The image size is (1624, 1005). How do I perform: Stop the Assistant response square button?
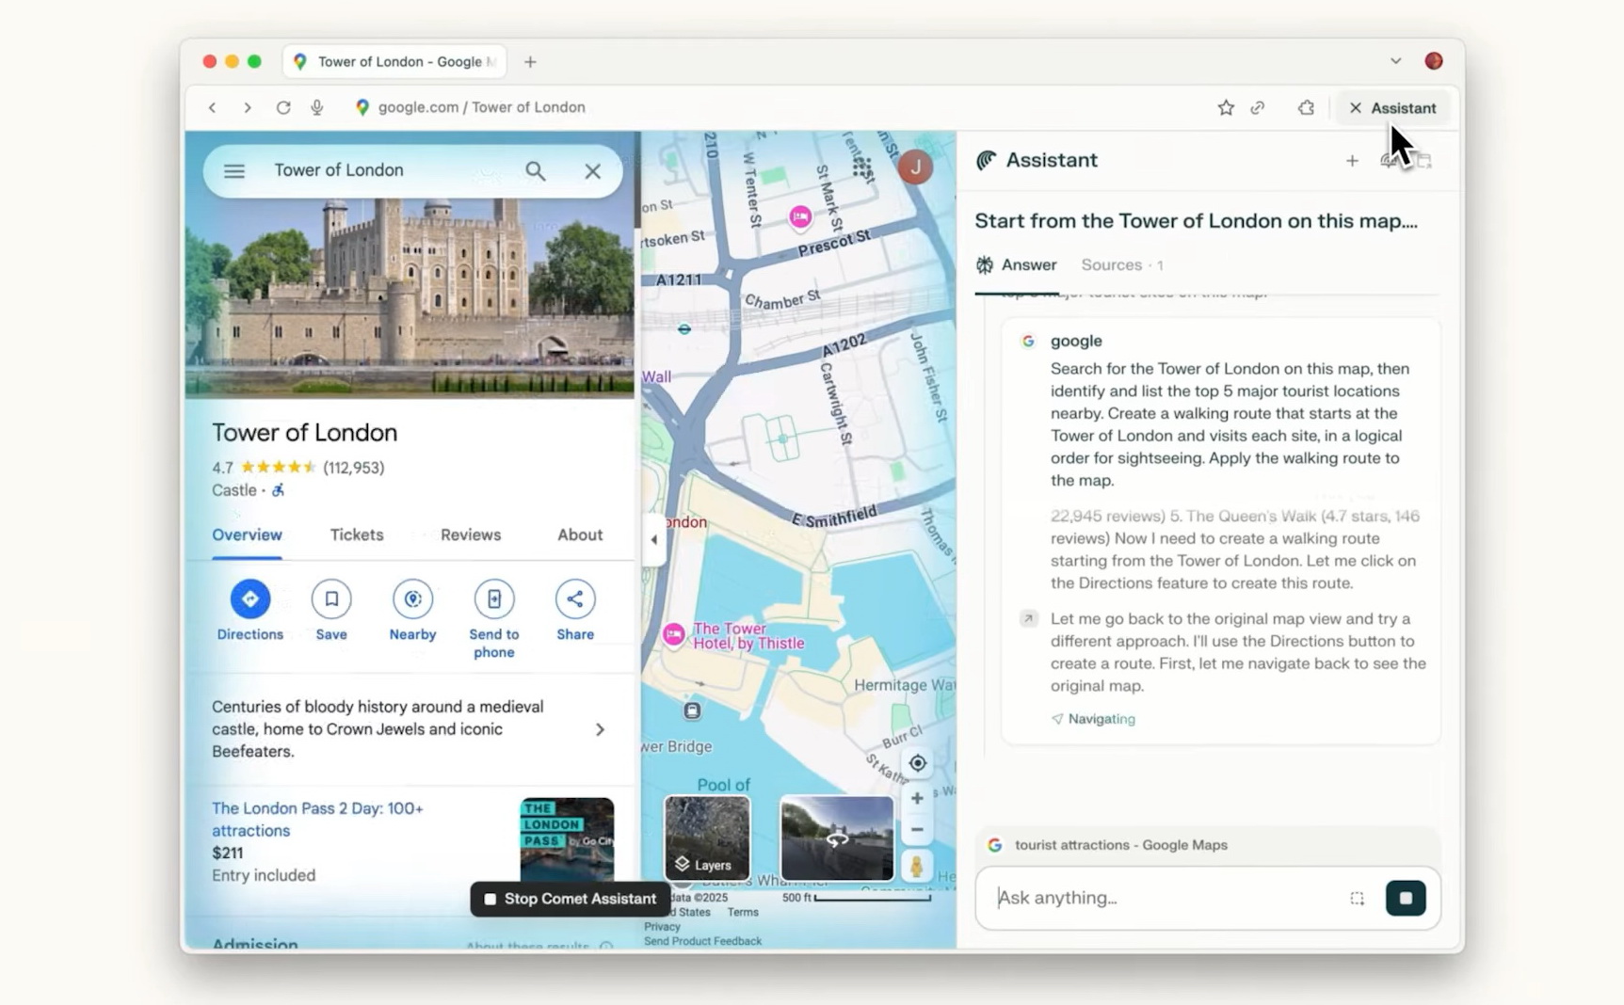(x=1406, y=898)
